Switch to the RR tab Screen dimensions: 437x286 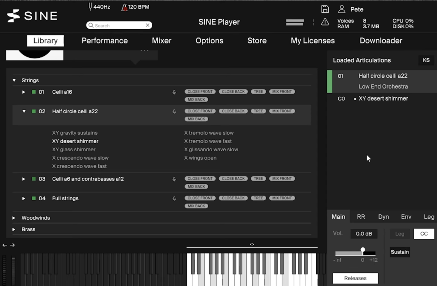point(361,217)
